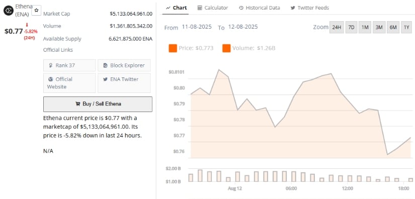
Task: Set chart zoom to 6M
Action: pyautogui.click(x=393, y=27)
